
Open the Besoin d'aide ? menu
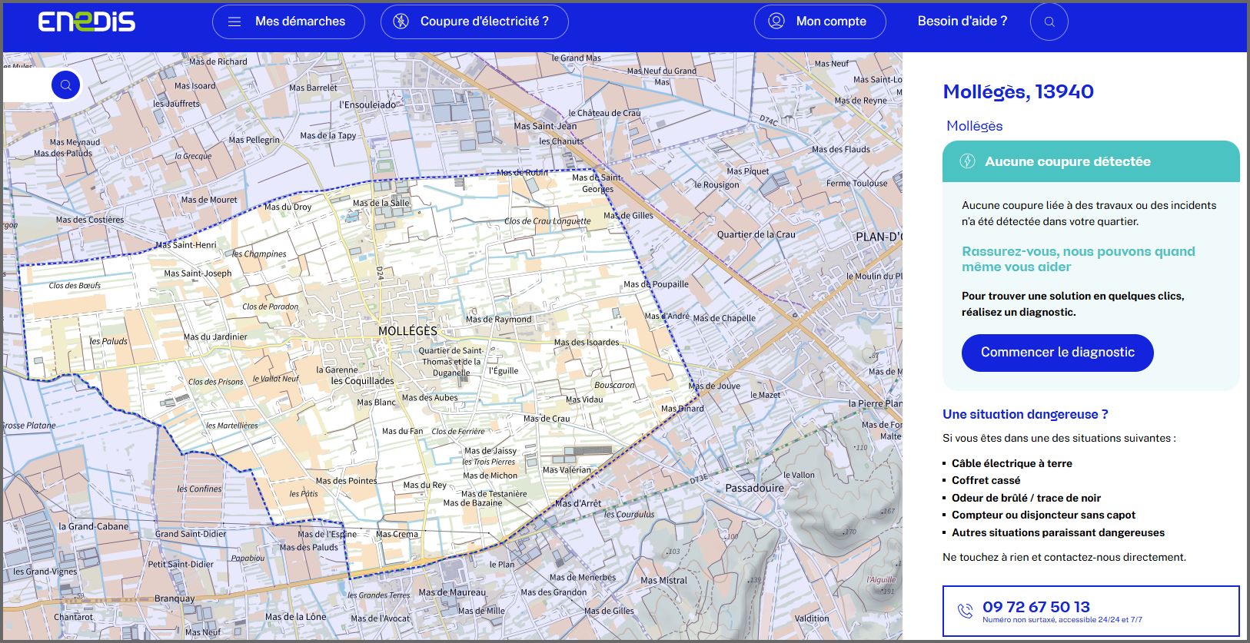pos(962,22)
